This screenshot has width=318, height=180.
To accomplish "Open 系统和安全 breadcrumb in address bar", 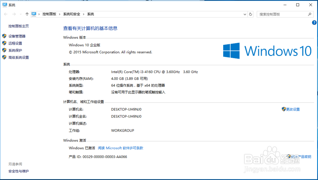I will pyautogui.click(x=72, y=14).
